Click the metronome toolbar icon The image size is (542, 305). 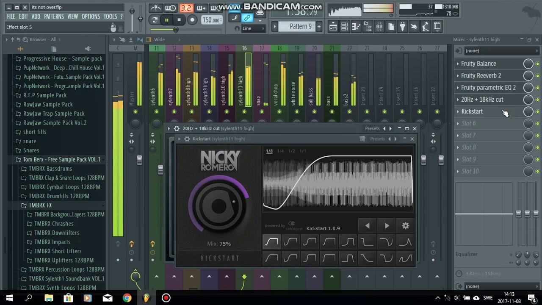coord(155,8)
